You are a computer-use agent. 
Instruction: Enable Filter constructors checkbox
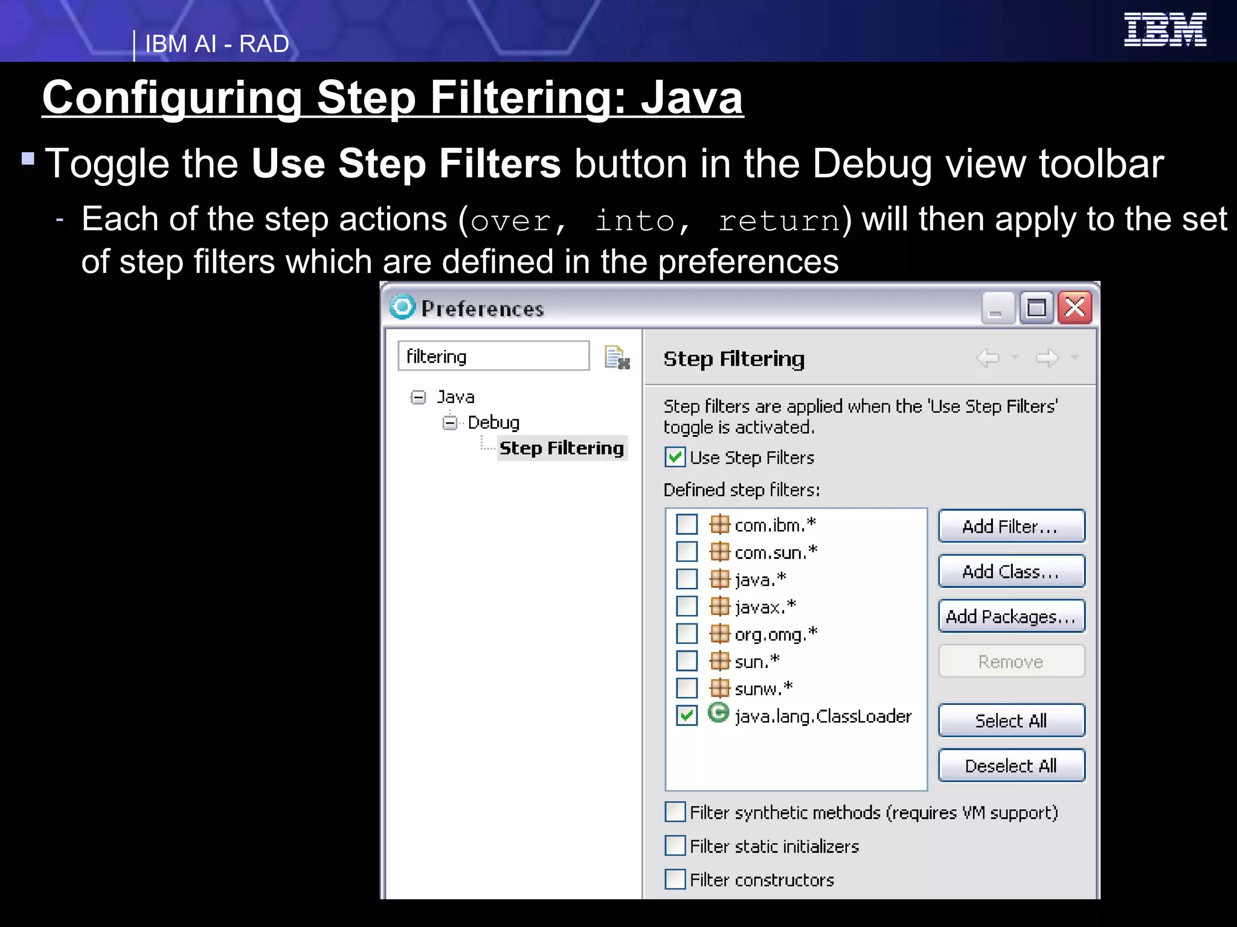point(675,879)
